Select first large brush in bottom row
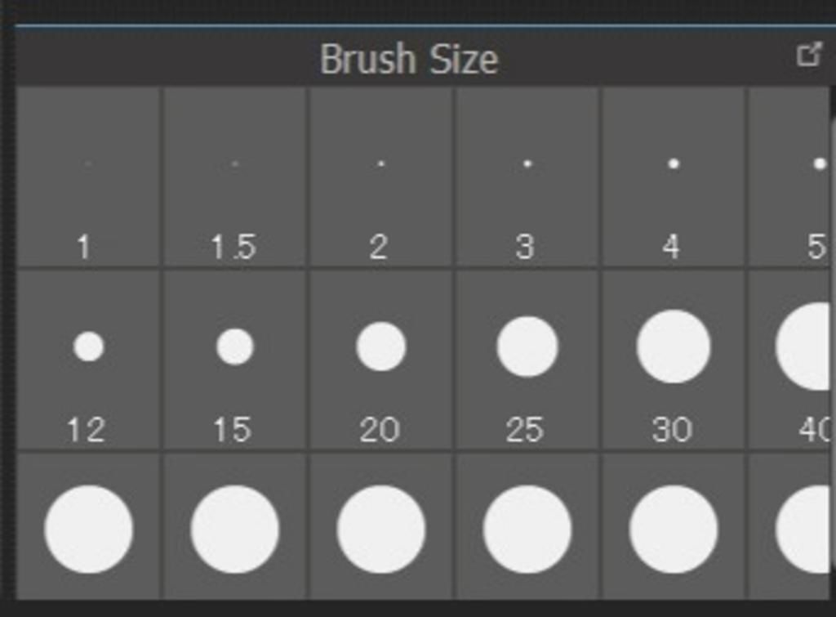Image resolution: width=836 pixels, height=617 pixels. tap(88, 527)
